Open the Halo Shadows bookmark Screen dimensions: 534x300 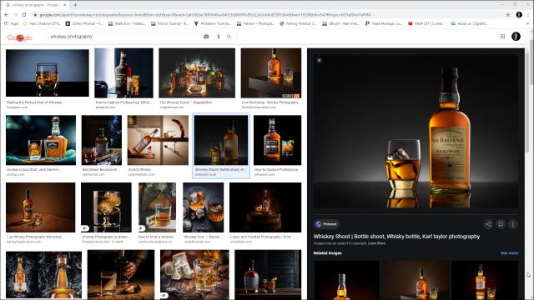pos(41,23)
